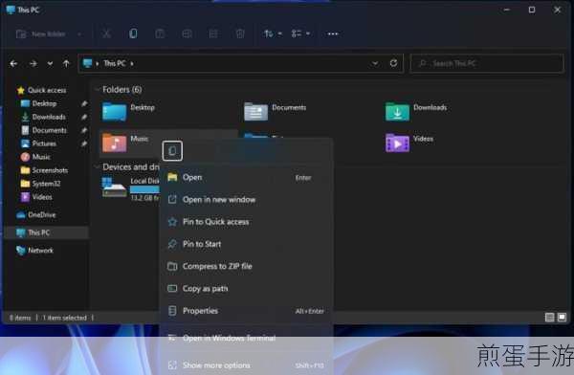Viewport: 574px width, 375px height.
Task: Click the Refresh icon in address bar
Action: point(393,63)
